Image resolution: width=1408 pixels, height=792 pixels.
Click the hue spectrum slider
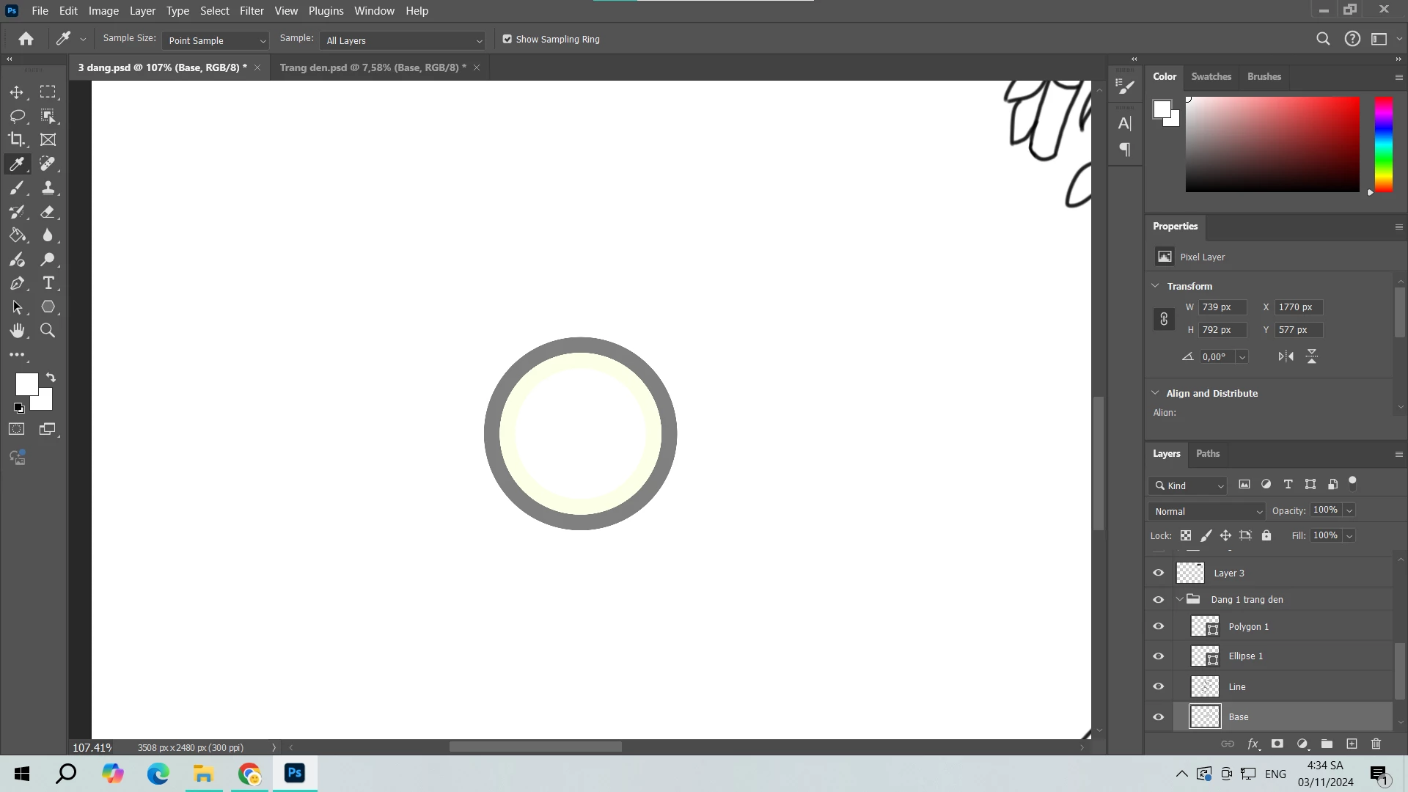(x=1383, y=144)
